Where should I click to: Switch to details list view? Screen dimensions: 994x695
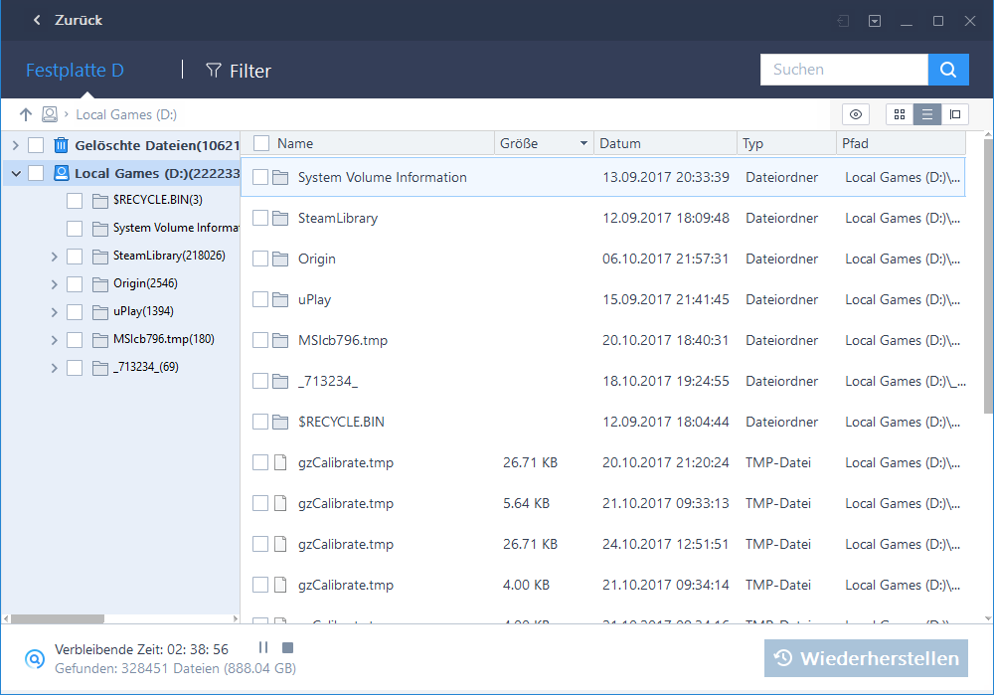pos(927,114)
